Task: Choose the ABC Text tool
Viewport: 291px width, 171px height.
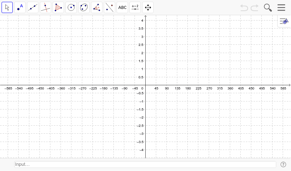Action: point(122,7)
